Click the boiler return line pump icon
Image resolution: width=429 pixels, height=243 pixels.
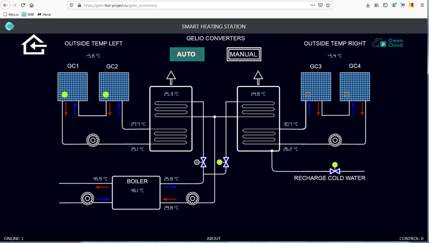coord(192,199)
